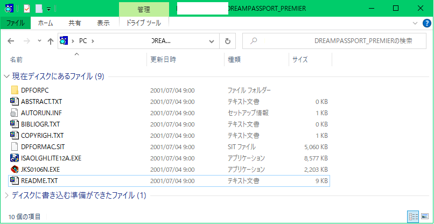This screenshot has width=434, height=224.
Task: Open the ホーム ribbon tab
Action: coord(45,23)
